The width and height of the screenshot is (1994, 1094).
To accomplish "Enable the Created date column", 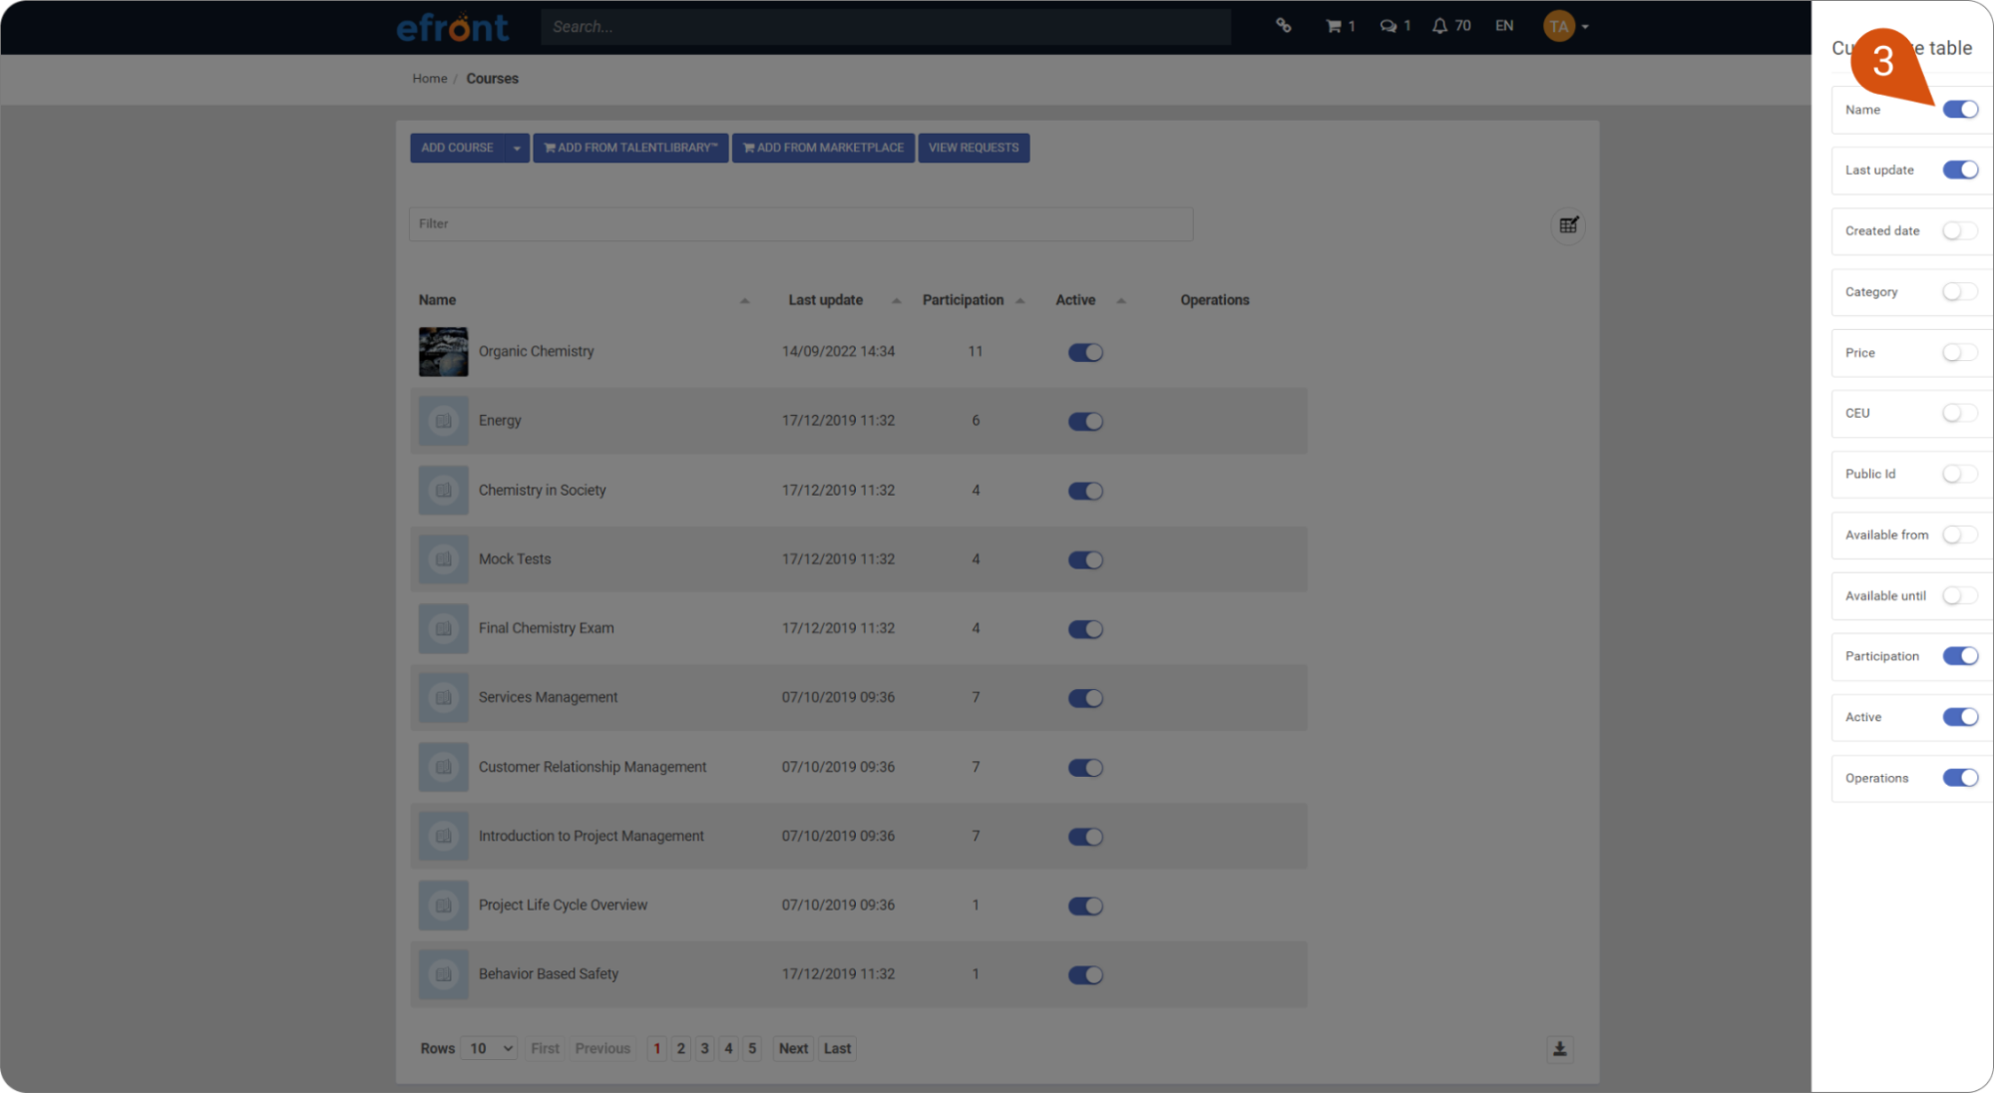I will [x=1960, y=230].
